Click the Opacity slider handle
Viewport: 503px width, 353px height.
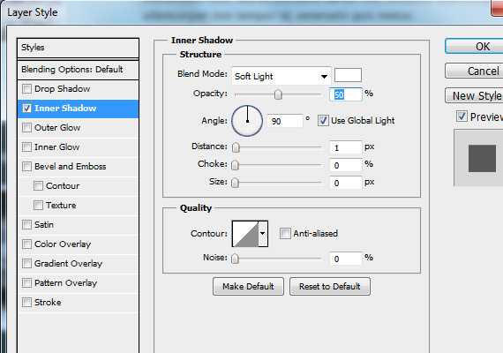278,94
